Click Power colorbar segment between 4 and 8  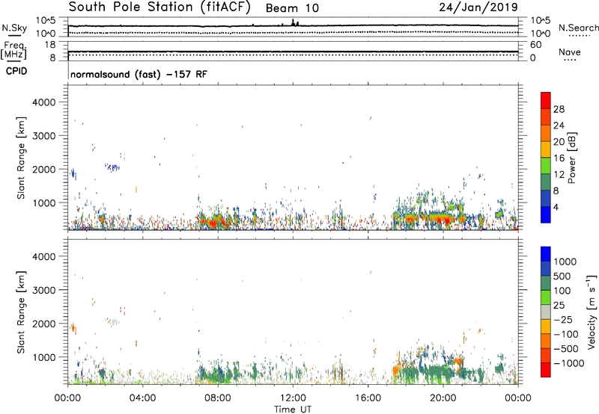pos(546,199)
